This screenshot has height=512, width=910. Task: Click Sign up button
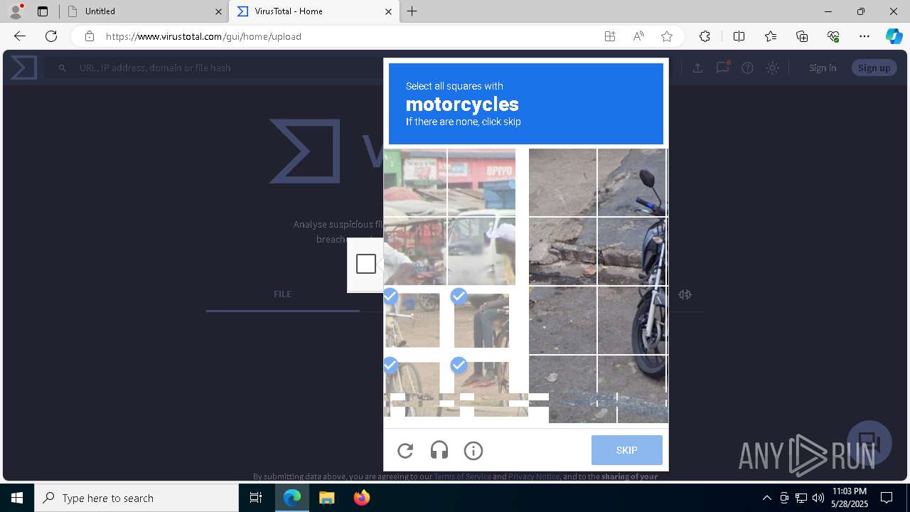(x=874, y=68)
